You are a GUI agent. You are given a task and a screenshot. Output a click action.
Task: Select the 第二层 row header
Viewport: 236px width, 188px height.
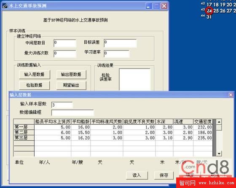coord(24,132)
